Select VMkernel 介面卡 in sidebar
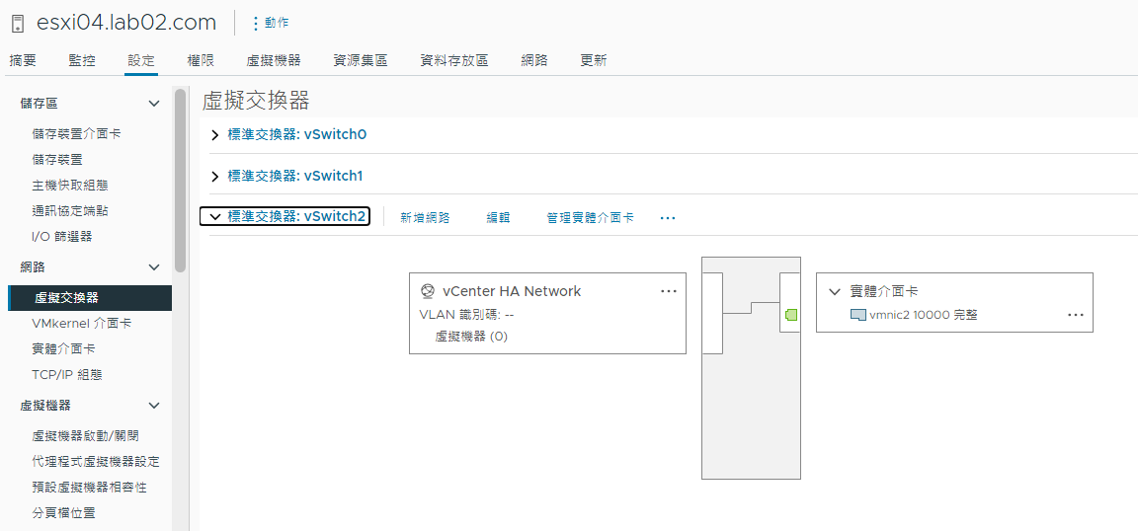Viewport: 1138px width, 531px height. (x=82, y=324)
